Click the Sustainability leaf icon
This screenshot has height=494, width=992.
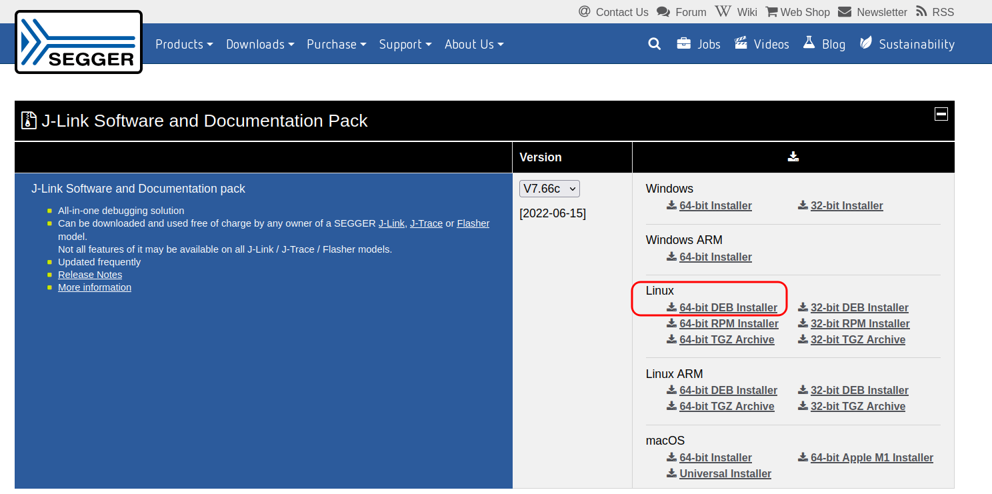pyautogui.click(x=866, y=44)
